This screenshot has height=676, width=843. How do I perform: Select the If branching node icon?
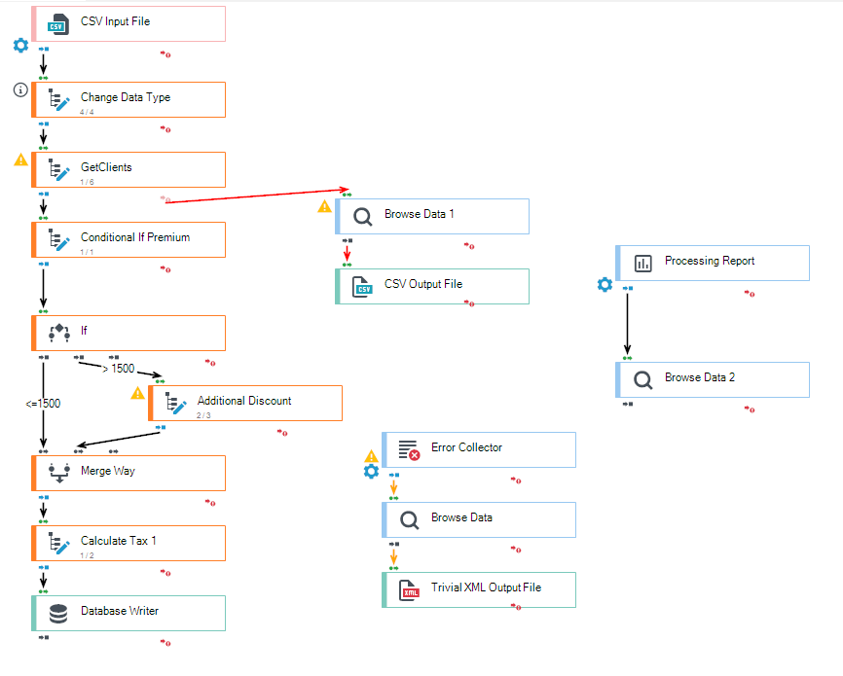click(59, 333)
